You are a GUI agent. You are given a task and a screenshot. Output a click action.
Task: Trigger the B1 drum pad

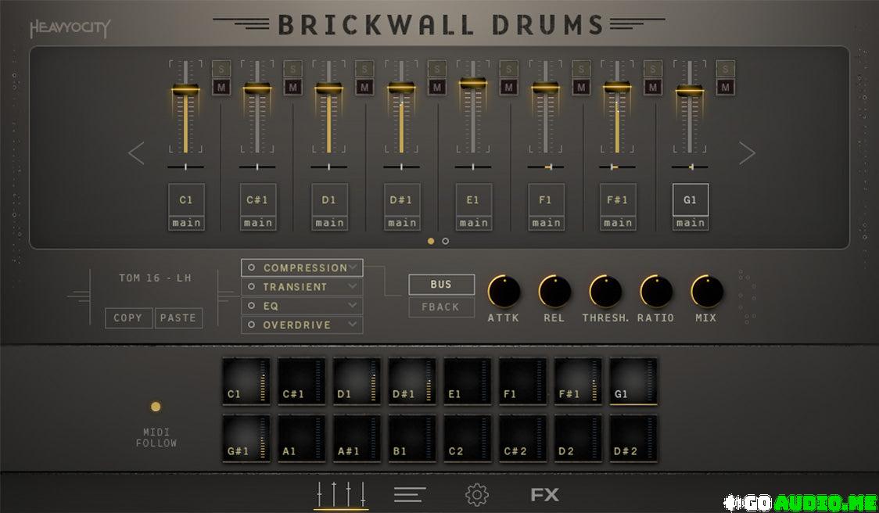pyautogui.click(x=412, y=439)
